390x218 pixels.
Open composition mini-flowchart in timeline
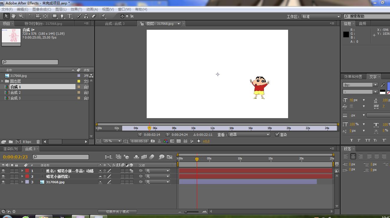click(x=108, y=157)
